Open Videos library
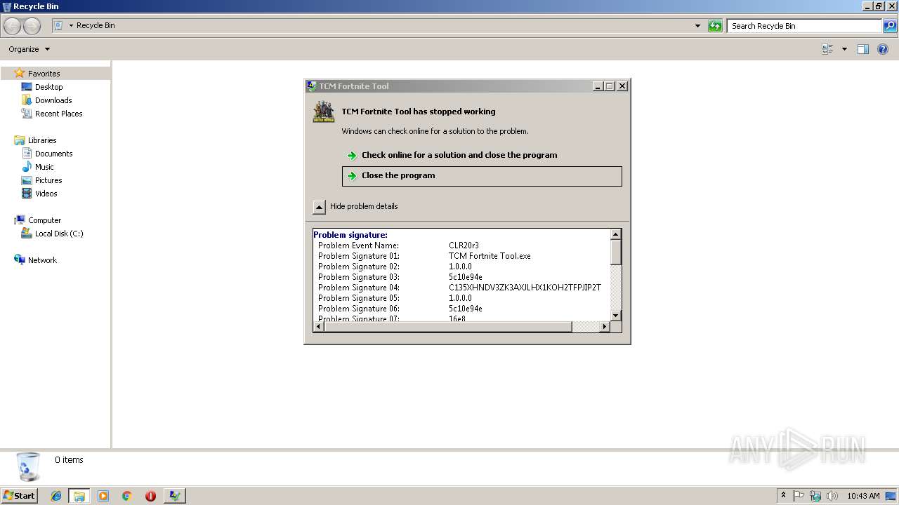 click(46, 194)
